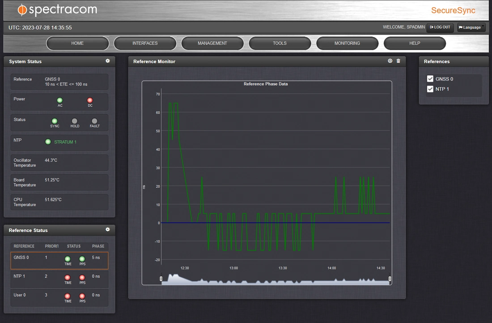Click the LOG OUT button

coord(440,27)
